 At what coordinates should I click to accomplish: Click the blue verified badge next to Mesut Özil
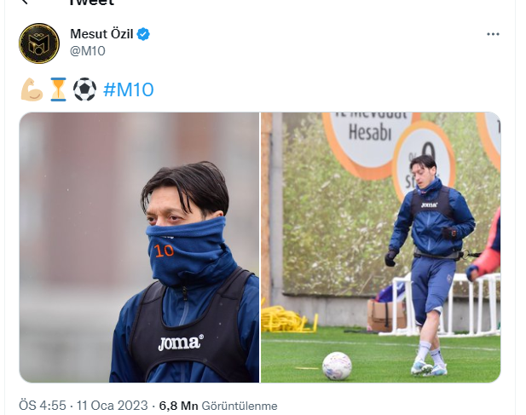point(143,34)
